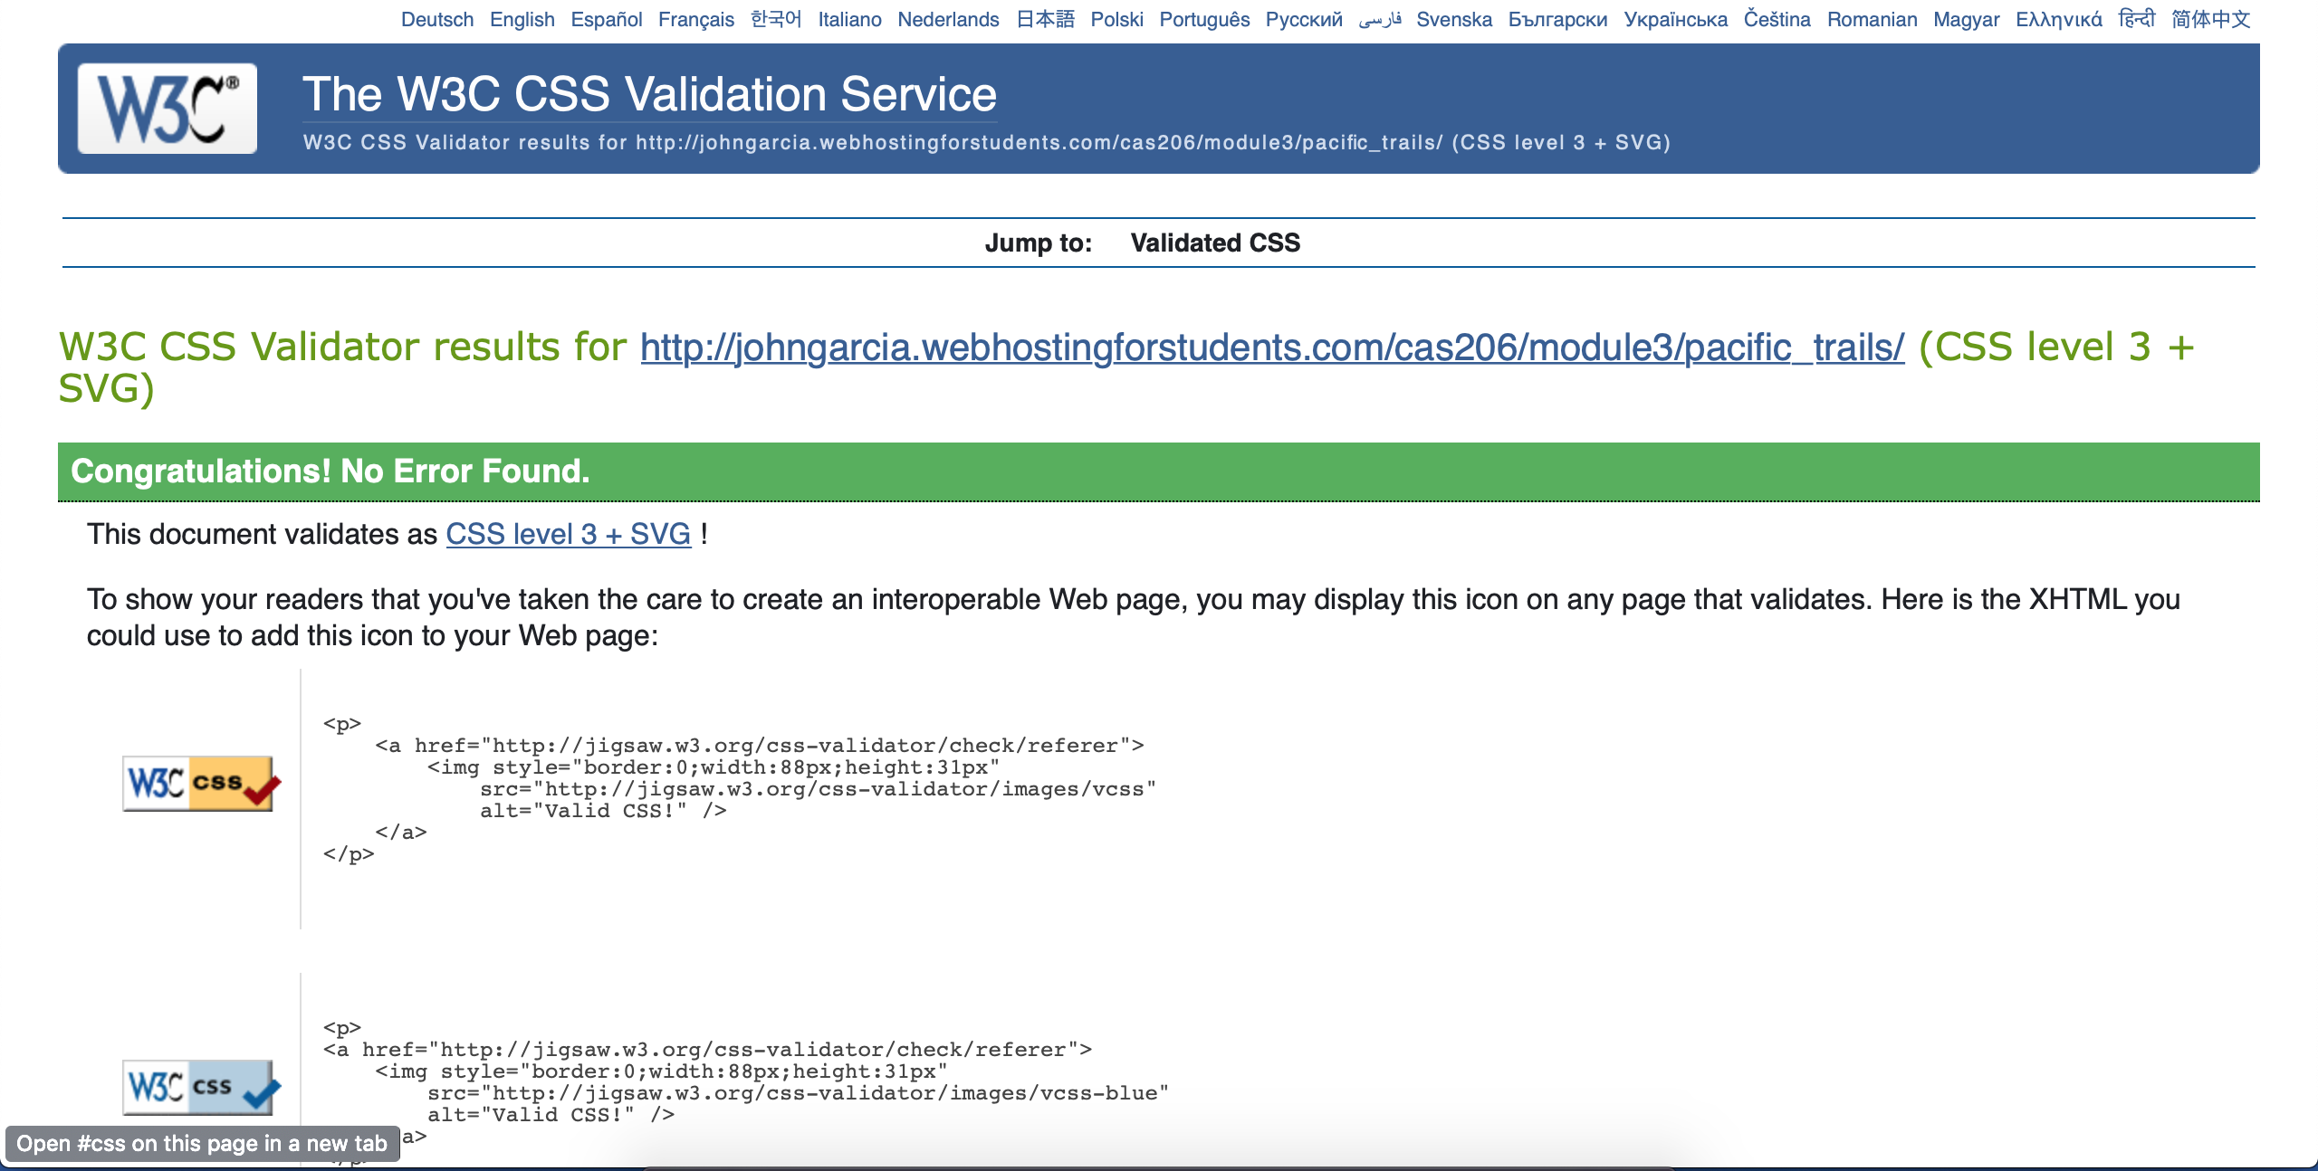Open the validated pacific_trails URL link
Screen dimensions: 2318x1171
(1271, 347)
